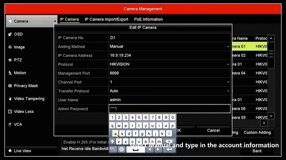Open the Adding Method dropdown
286x160 pixels.
point(228,47)
